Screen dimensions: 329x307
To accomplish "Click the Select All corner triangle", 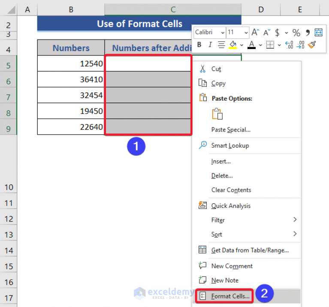I will [11, 9].
